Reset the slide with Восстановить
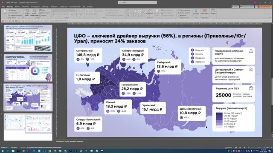This screenshot has height=153, width=273. (44, 13)
